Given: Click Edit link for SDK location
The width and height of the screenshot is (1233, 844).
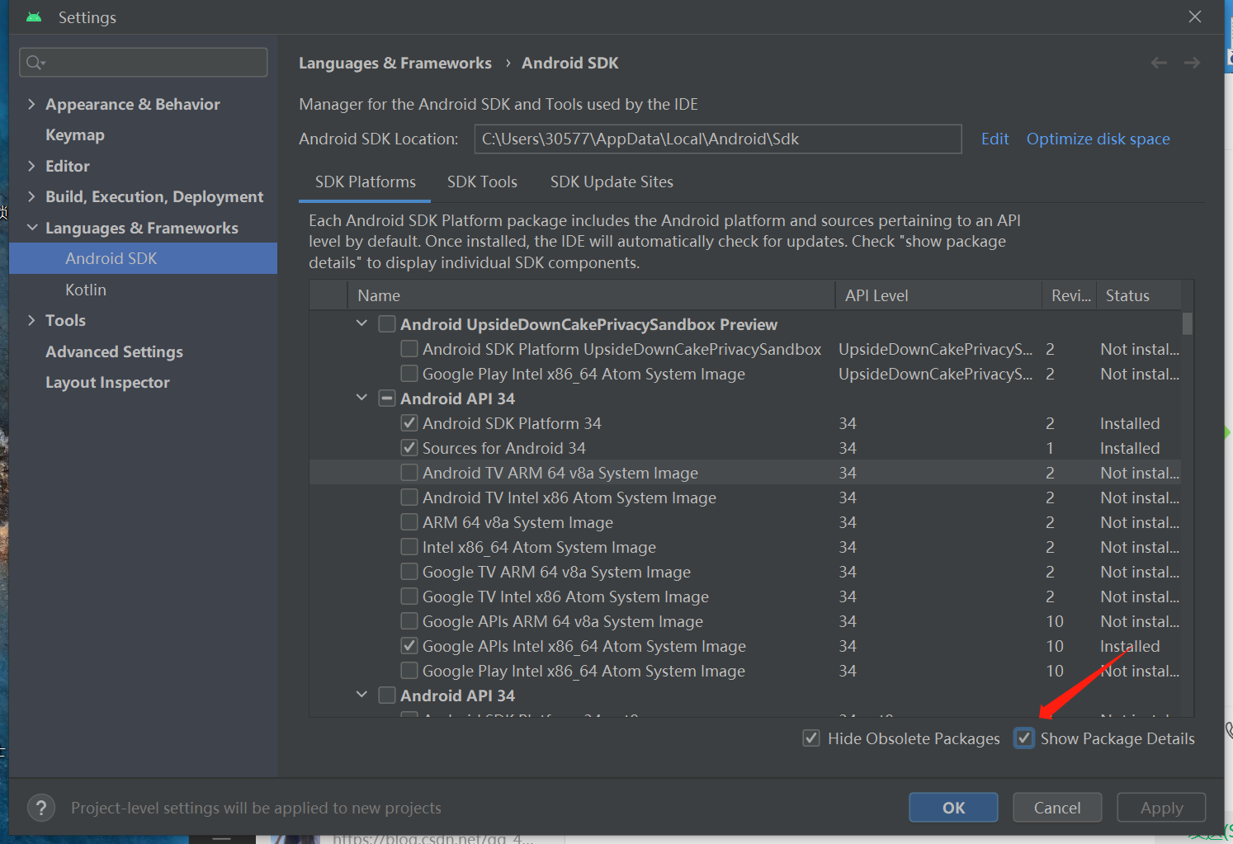Looking at the screenshot, I should click(x=994, y=139).
